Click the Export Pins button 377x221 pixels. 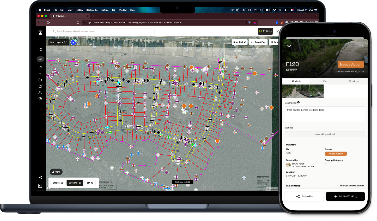pos(258,42)
